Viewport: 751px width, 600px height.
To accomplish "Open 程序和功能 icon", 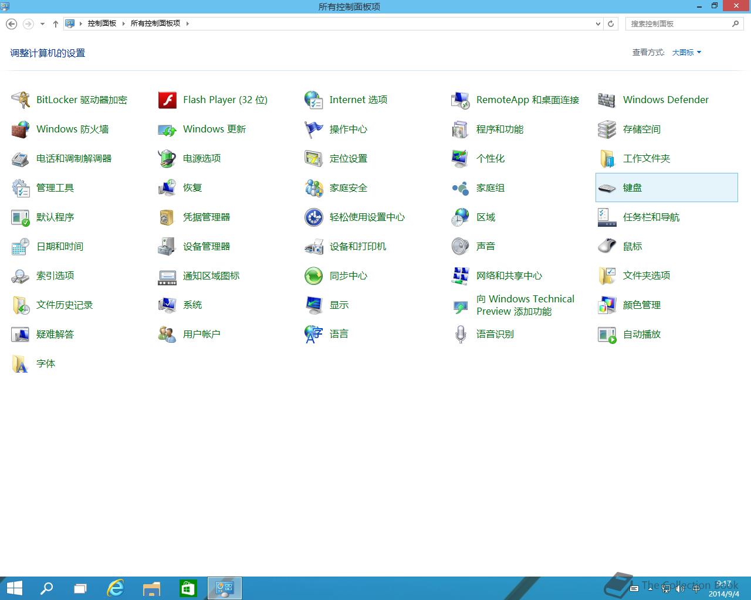I will tap(461, 129).
